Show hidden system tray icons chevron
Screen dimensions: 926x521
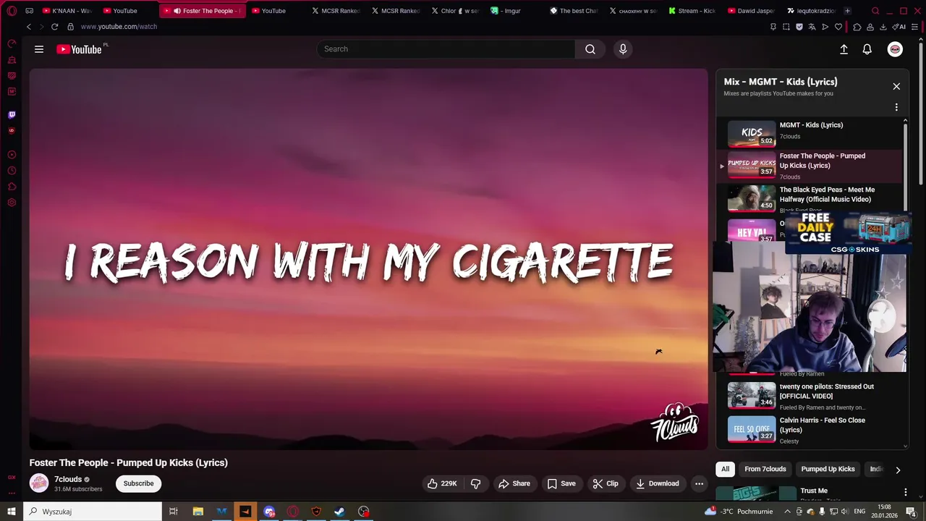(x=788, y=512)
